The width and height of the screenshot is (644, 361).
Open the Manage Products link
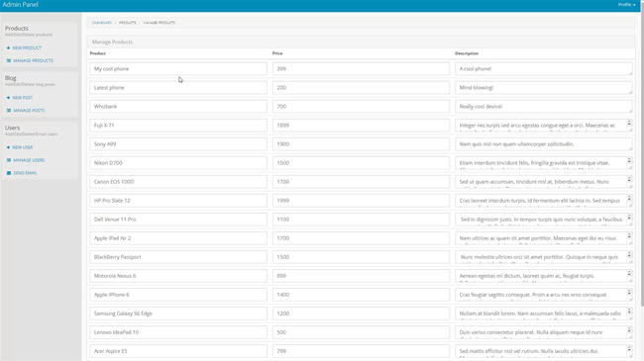(34, 60)
